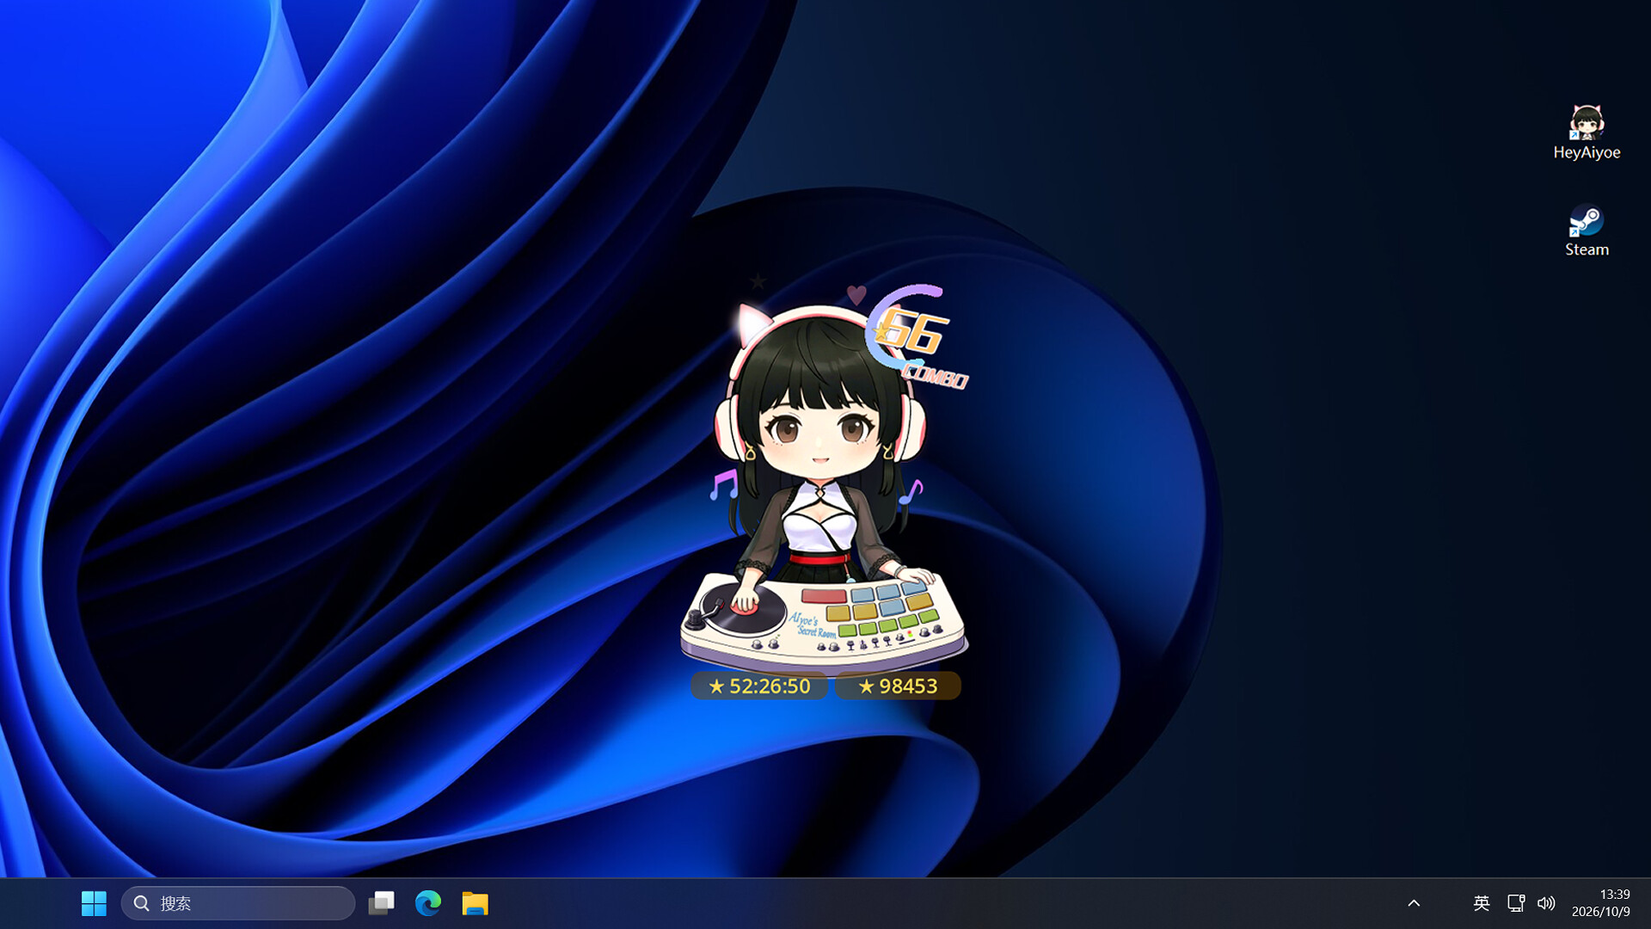Click the taskbar search box
1651x929 pixels.
238,903
